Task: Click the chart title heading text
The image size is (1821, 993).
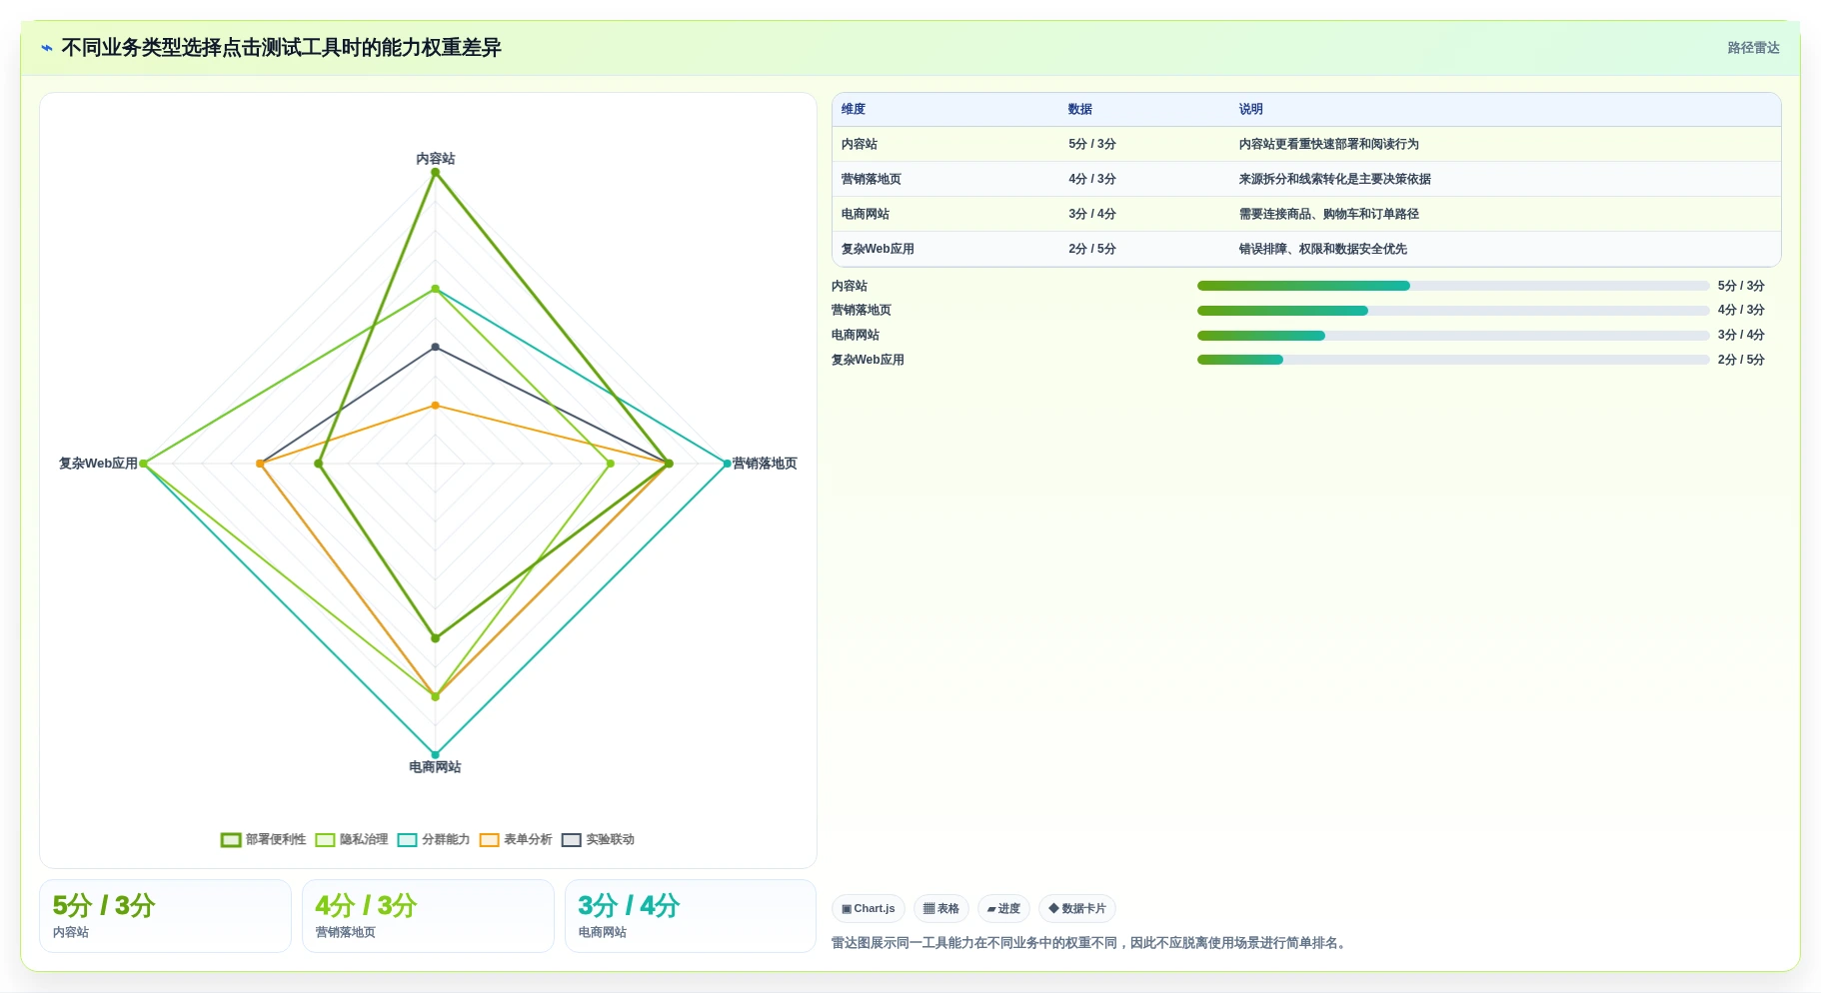Action: click(281, 48)
